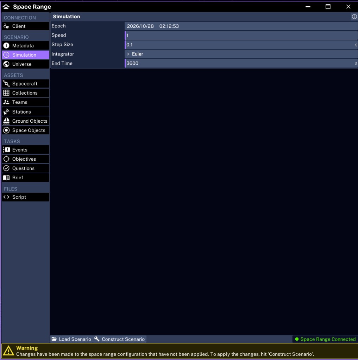358x360 pixels.
Task: Open the Script files page
Action: [26, 197]
